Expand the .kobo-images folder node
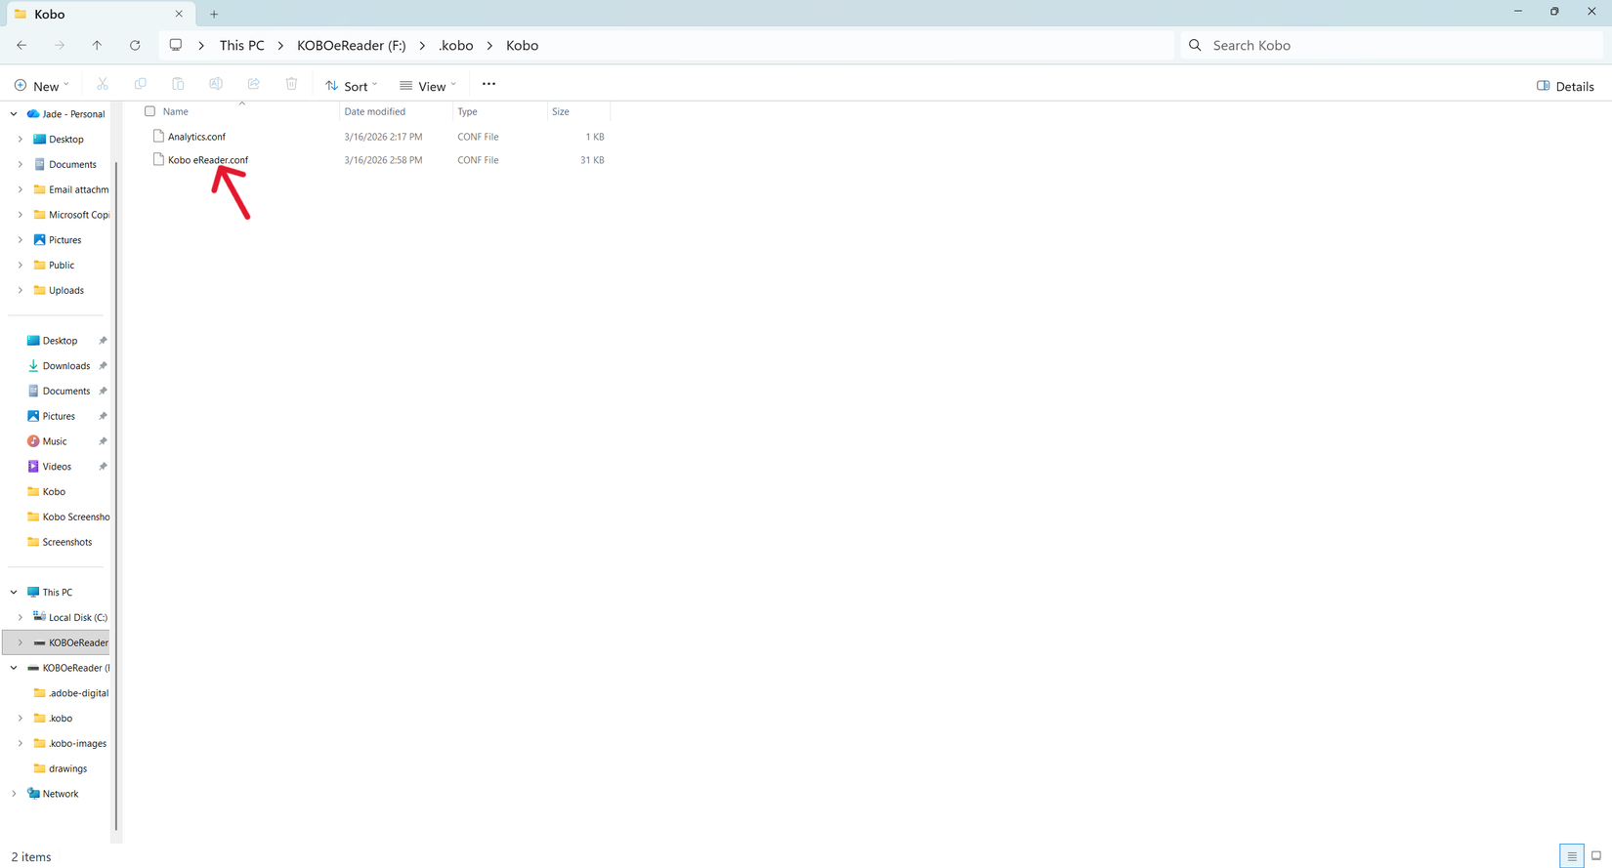Viewport: 1612px width, 868px height. [x=21, y=744]
